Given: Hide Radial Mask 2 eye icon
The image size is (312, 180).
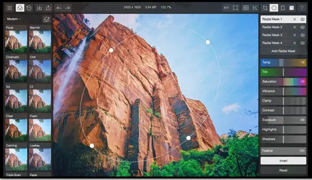Looking at the screenshot, I should pyautogui.click(x=302, y=27).
